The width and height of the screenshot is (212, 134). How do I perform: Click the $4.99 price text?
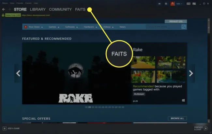pos(135,101)
